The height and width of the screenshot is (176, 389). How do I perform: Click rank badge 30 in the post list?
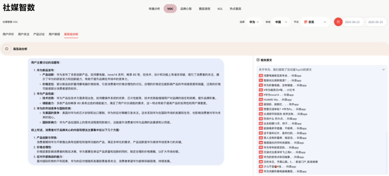(261, 76)
